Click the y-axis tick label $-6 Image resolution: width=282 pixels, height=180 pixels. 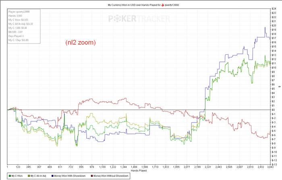(274, 135)
